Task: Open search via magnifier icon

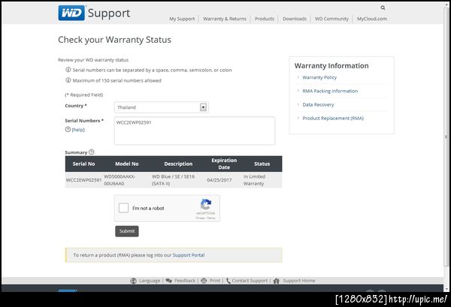Action: 383,8
